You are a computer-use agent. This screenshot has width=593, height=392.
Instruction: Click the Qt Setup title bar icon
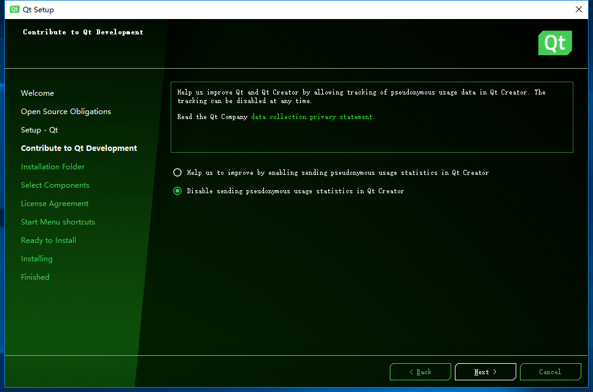point(15,9)
